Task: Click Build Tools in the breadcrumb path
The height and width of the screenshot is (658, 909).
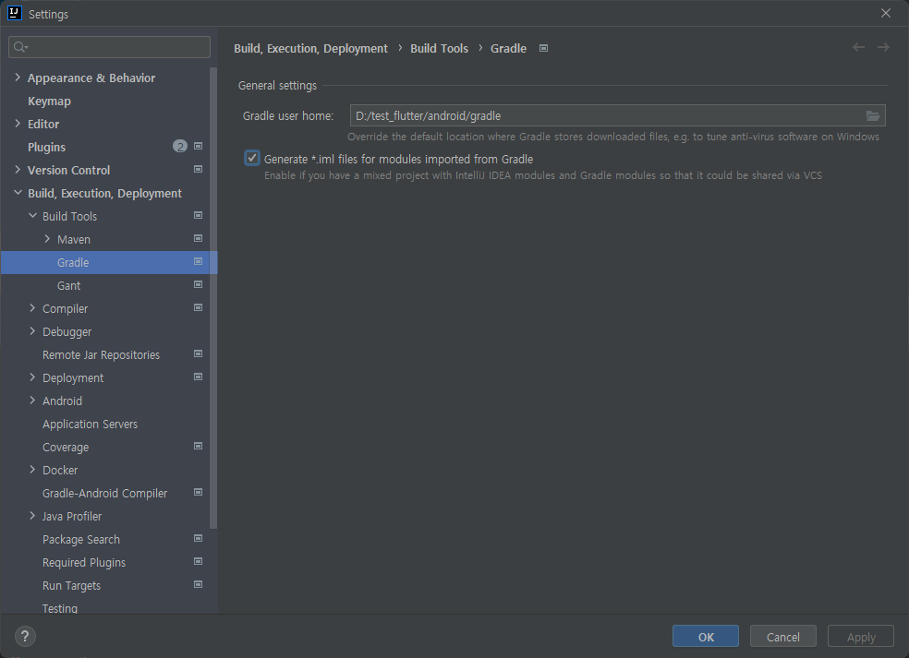Action: pyautogui.click(x=439, y=48)
